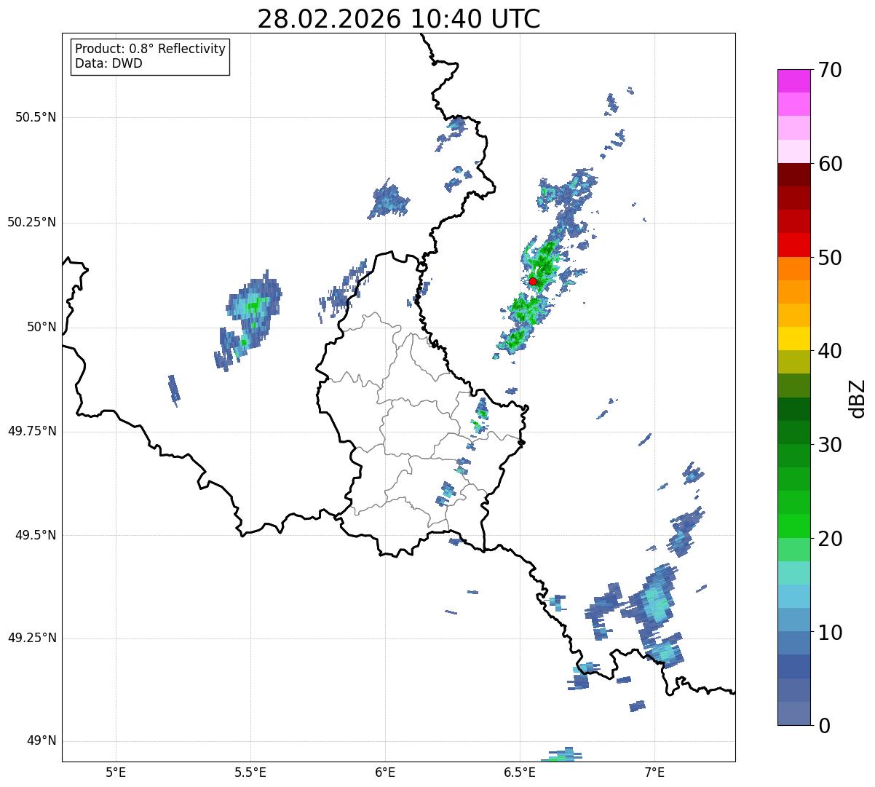The height and width of the screenshot is (787, 875).
Task: Click the colorbar "dBZ" axis label
Action: click(x=858, y=398)
